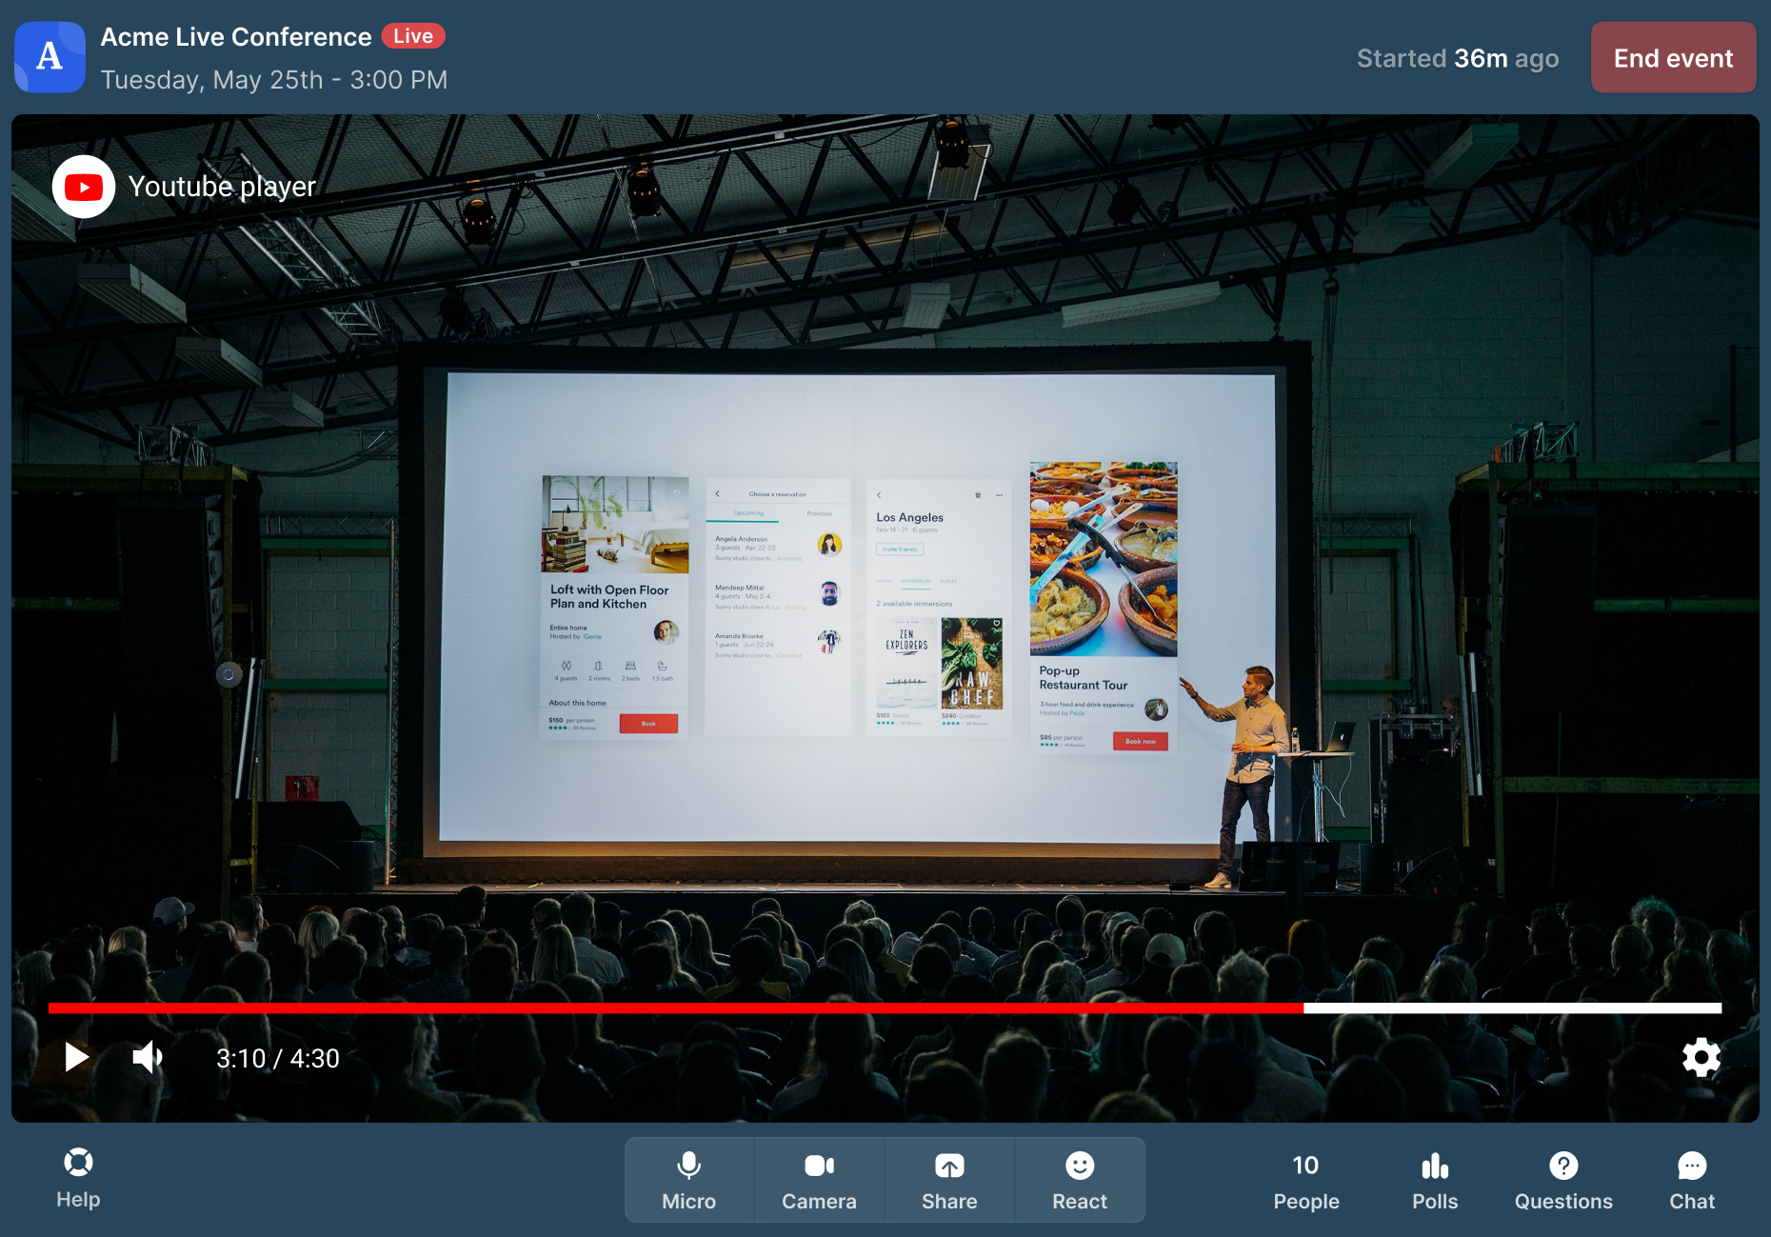Open the Polls panel
The width and height of the screenshot is (1771, 1237).
point(1435,1181)
